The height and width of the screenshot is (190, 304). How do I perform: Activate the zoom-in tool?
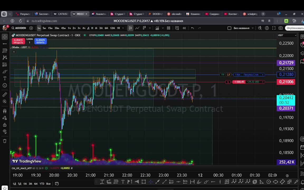(5, 102)
